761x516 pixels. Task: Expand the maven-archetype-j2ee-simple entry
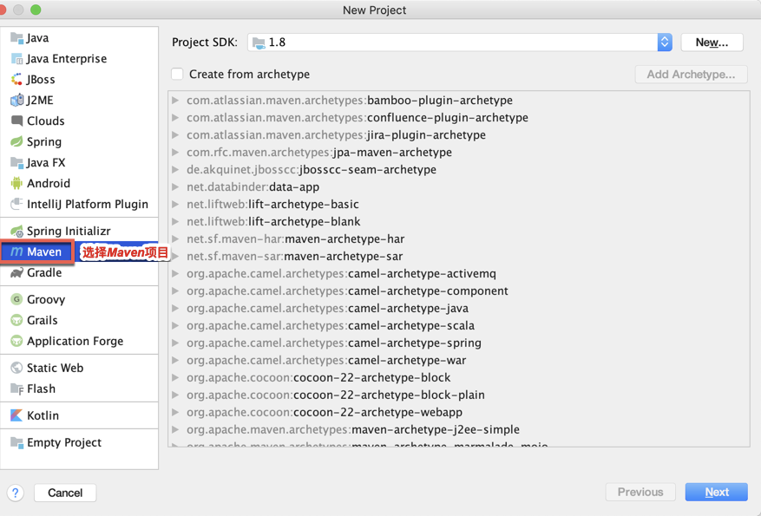click(175, 429)
